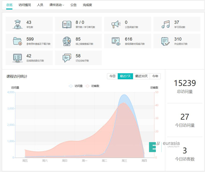Screen dimensions: 205x172
Task: Click the monitor online test icon
Action: pos(17,58)
